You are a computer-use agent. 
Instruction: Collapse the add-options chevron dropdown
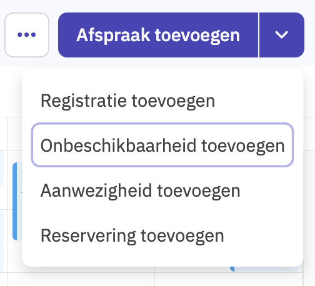pos(282,35)
